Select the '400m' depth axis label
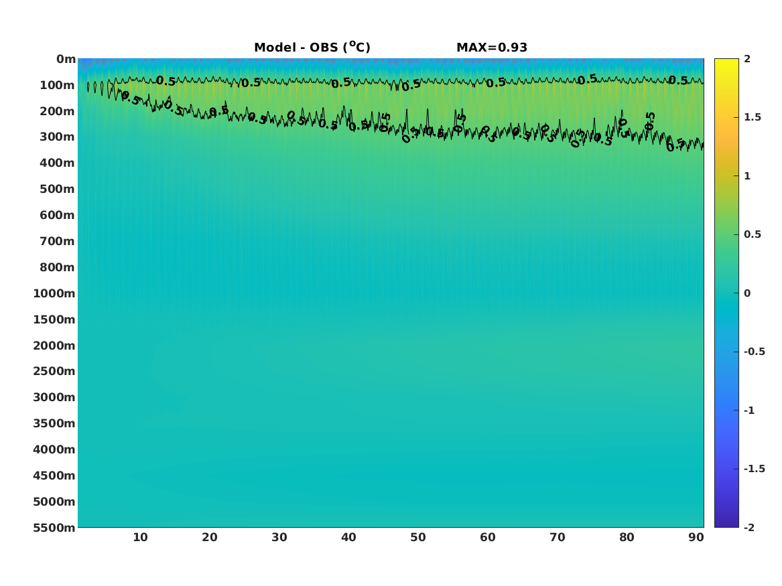782x586 pixels. coord(58,163)
